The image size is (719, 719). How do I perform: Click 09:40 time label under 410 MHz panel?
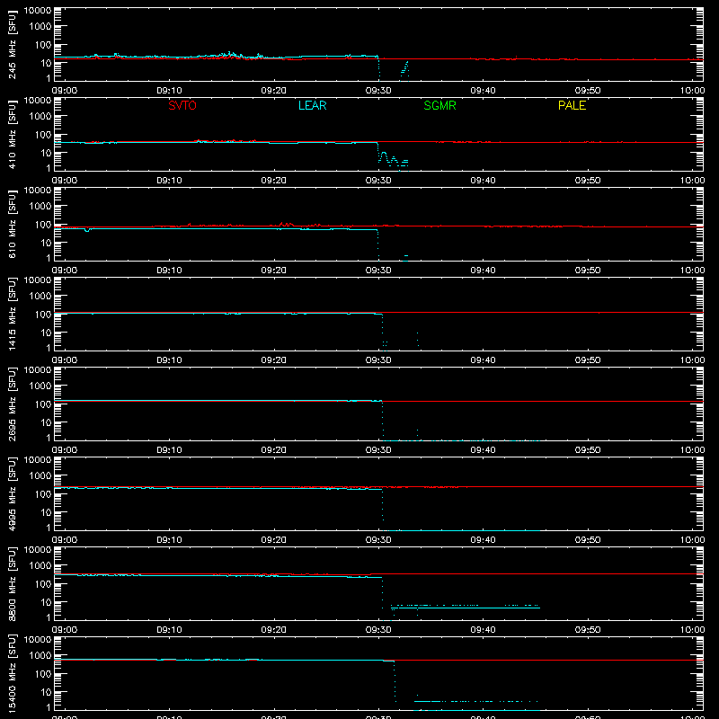pyautogui.click(x=483, y=181)
